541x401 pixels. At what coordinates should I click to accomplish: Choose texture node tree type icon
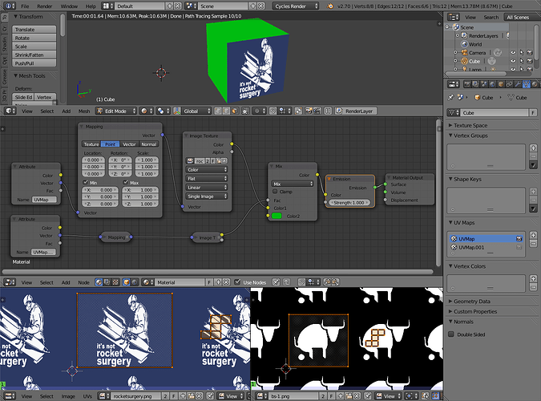tap(115, 282)
